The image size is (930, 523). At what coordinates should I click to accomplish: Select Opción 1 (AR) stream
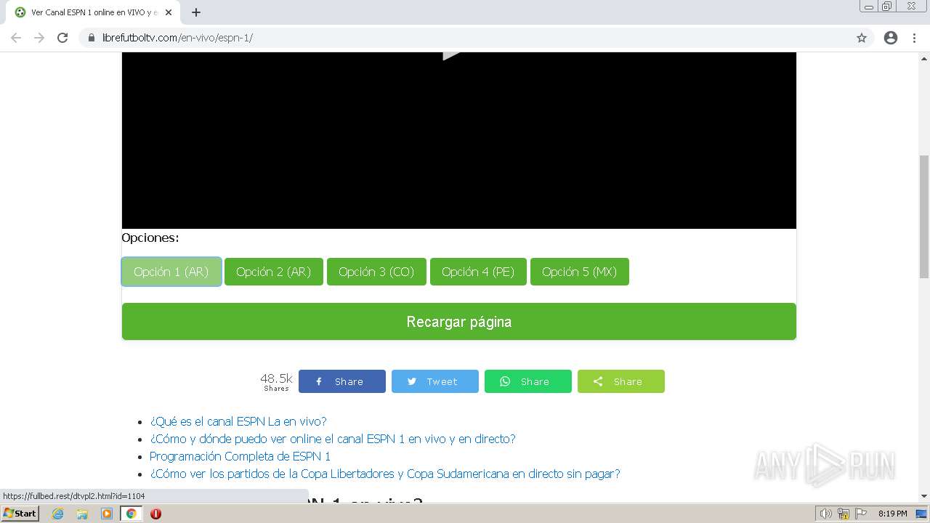tap(171, 272)
